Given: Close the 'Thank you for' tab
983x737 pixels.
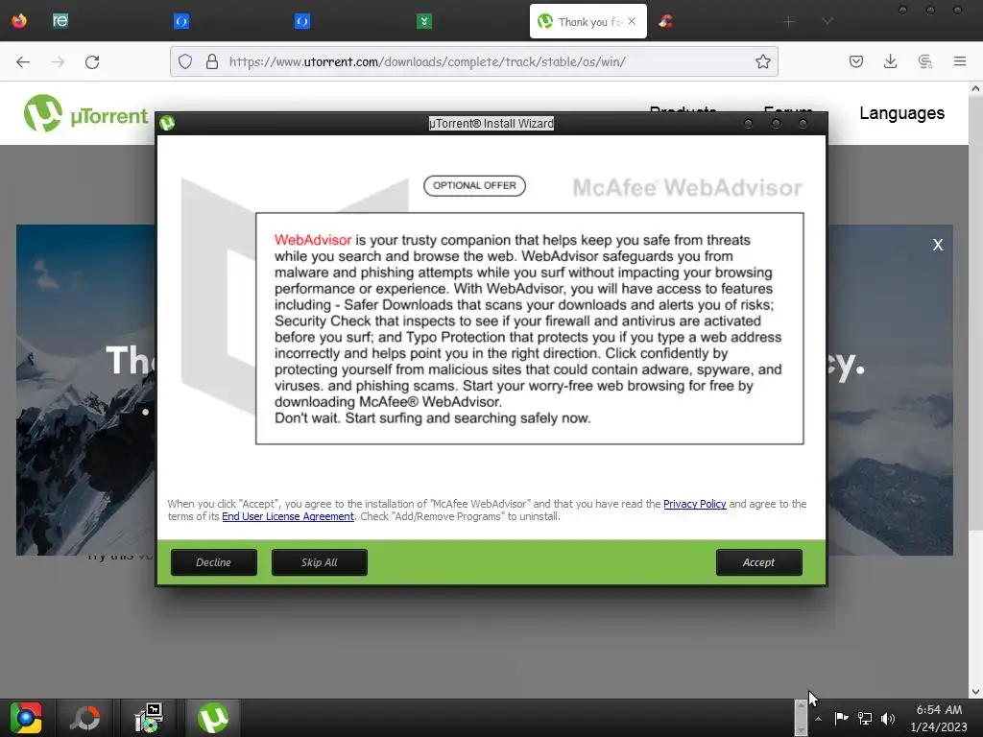Looking at the screenshot, I should pos(632,21).
